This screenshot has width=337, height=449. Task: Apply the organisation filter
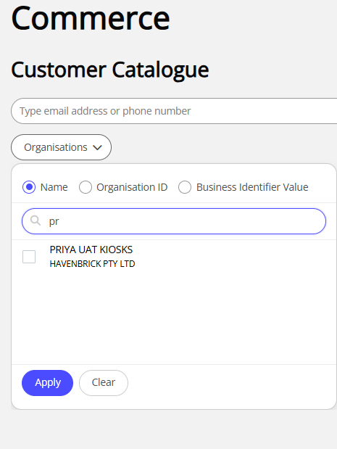pos(48,383)
